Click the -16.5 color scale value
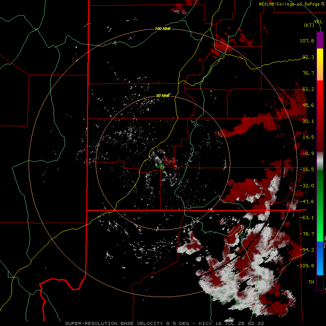The width and height of the screenshot is (326, 326). (x=307, y=170)
